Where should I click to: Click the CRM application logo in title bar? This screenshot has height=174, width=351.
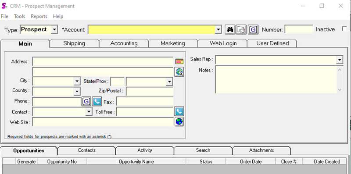click(x=4, y=6)
